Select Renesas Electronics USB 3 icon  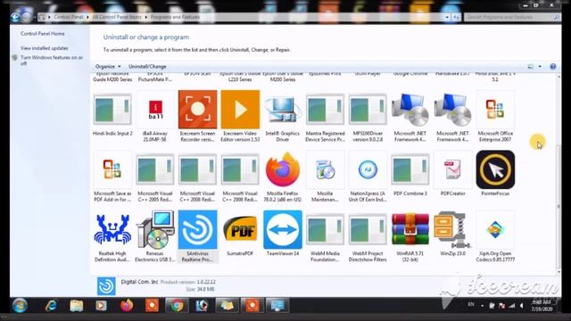[155, 230]
